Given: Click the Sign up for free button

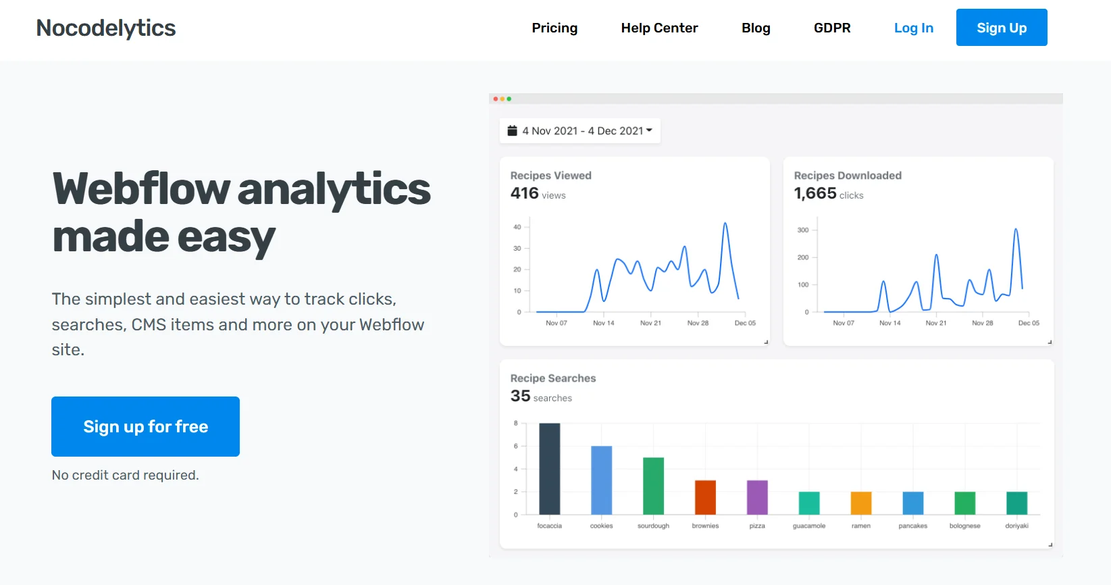Looking at the screenshot, I should point(145,426).
